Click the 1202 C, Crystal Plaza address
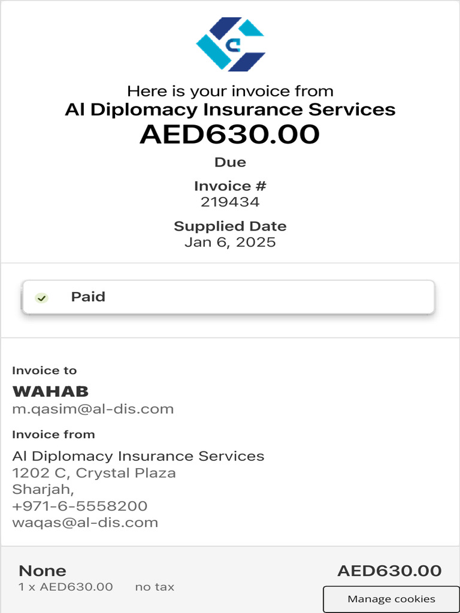 [x=94, y=473]
